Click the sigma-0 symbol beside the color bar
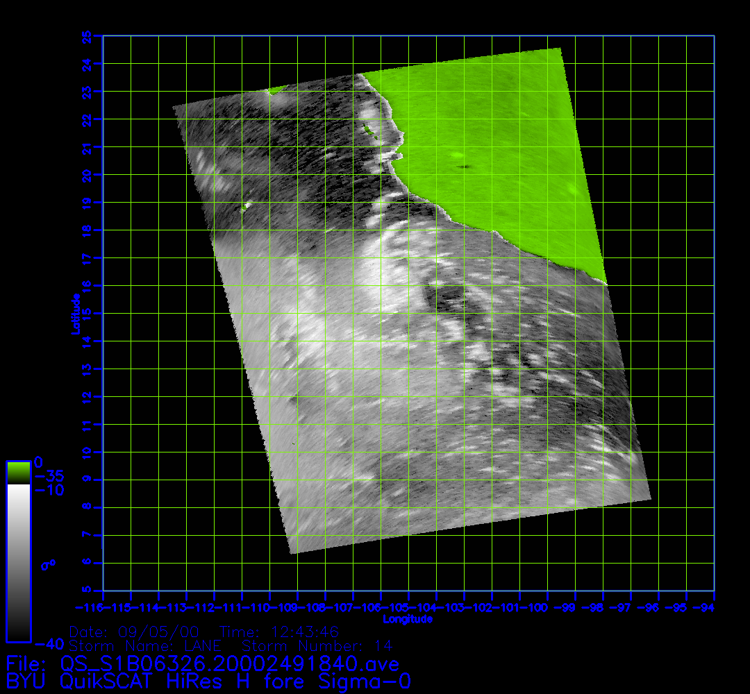 click(49, 566)
